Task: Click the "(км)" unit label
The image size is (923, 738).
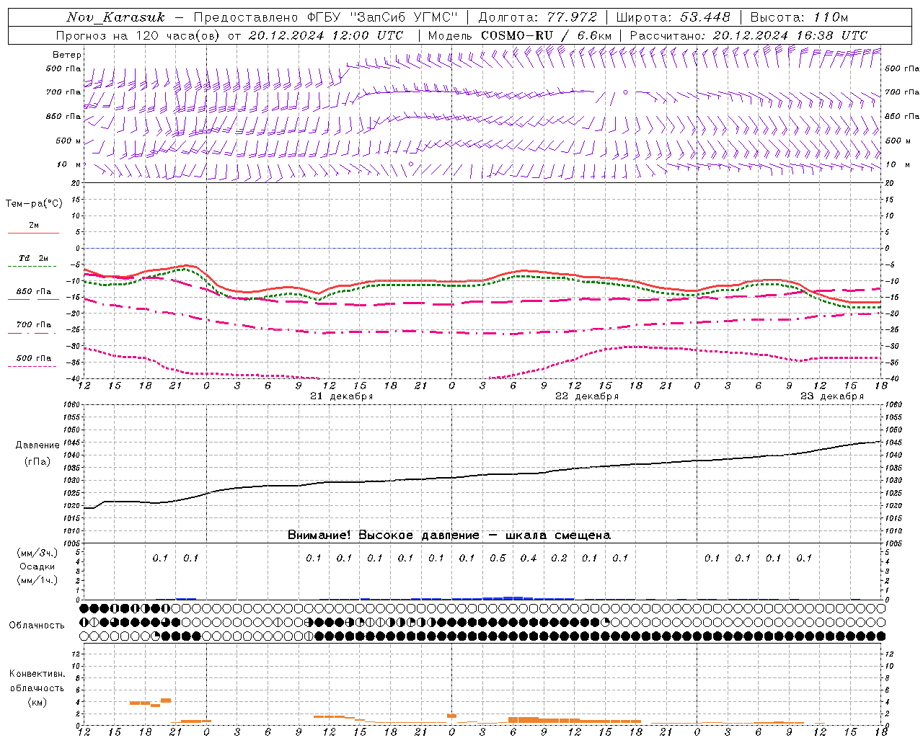Action: [37, 702]
